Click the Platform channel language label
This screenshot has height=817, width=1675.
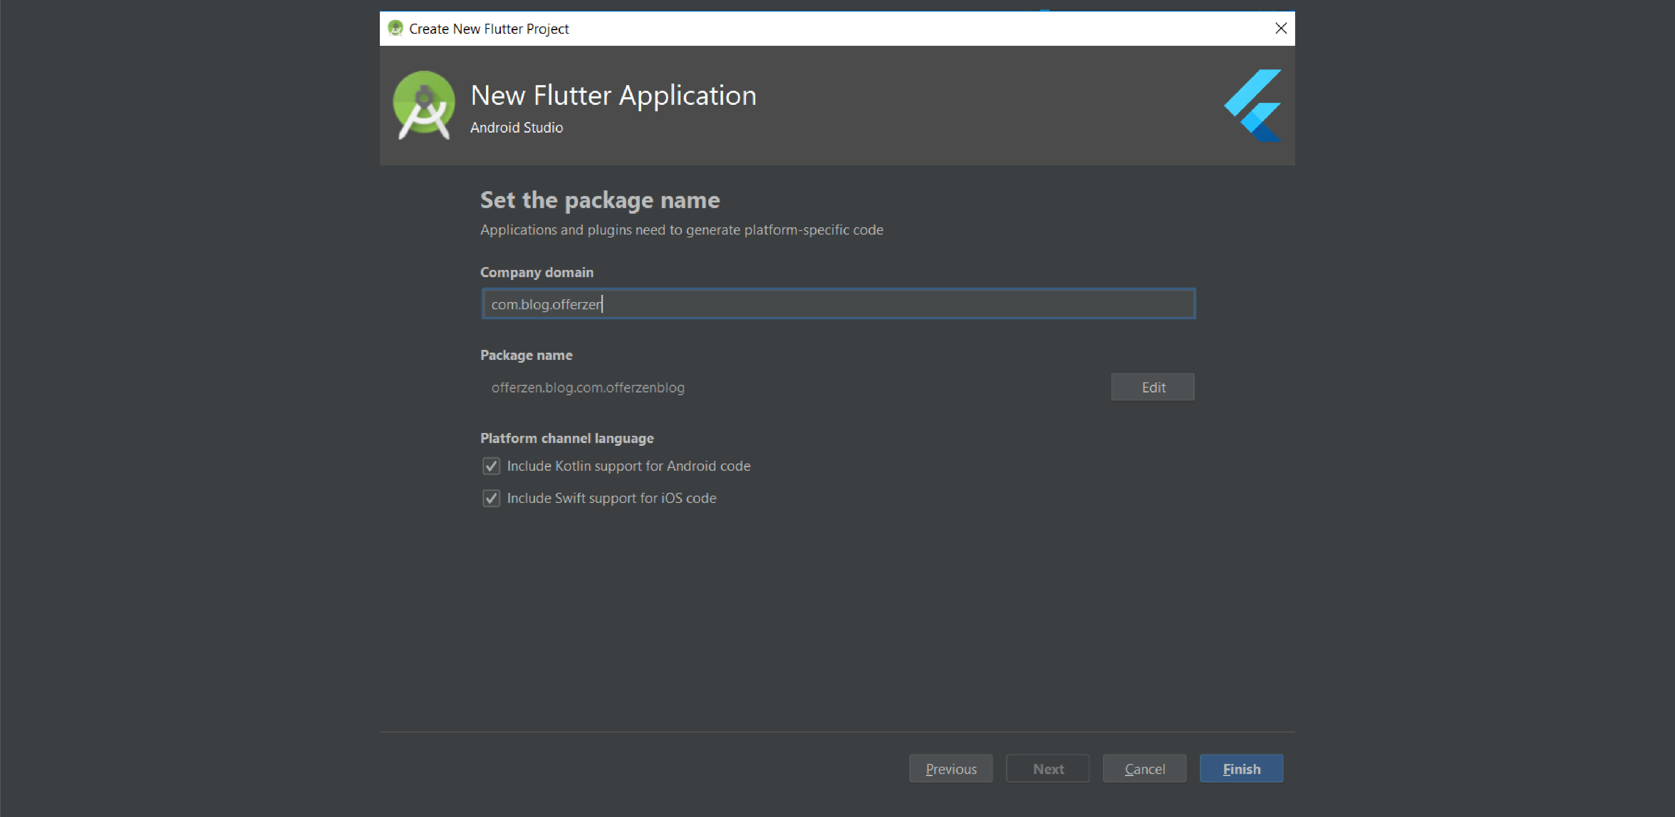click(566, 437)
